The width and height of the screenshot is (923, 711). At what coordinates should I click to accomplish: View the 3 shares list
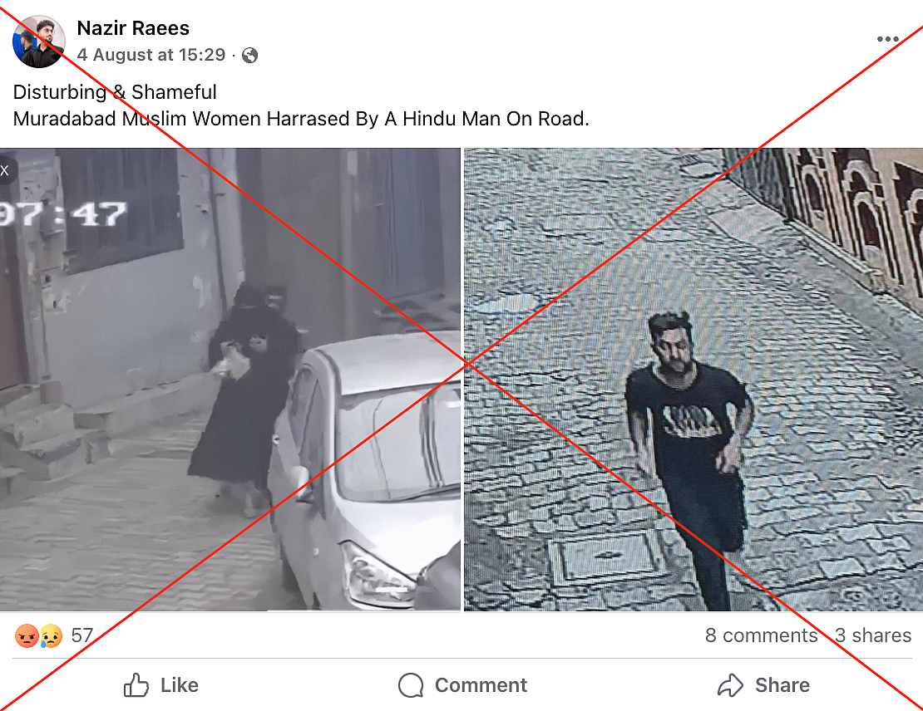pos(873,635)
